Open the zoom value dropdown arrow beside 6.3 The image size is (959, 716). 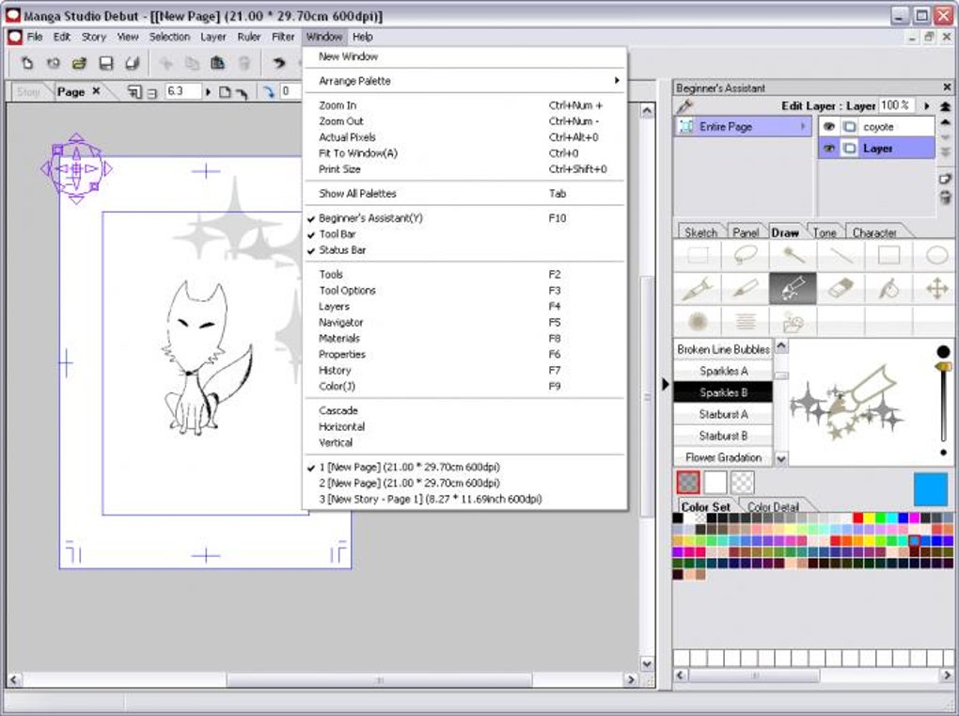pyautogui.click(x=209, y=92)
